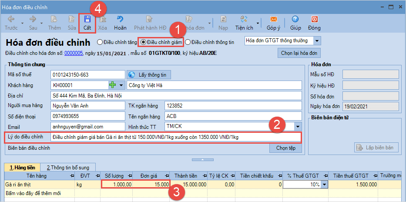Pin the Tỷ lệ CK column
This screenshot has width=406, height=202.
tap(232, 176)
